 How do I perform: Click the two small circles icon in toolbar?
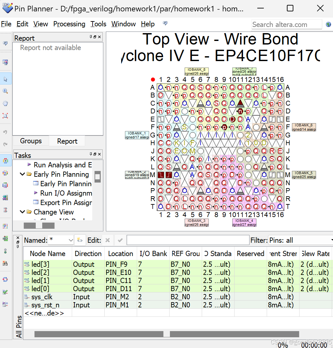[5, 251]
